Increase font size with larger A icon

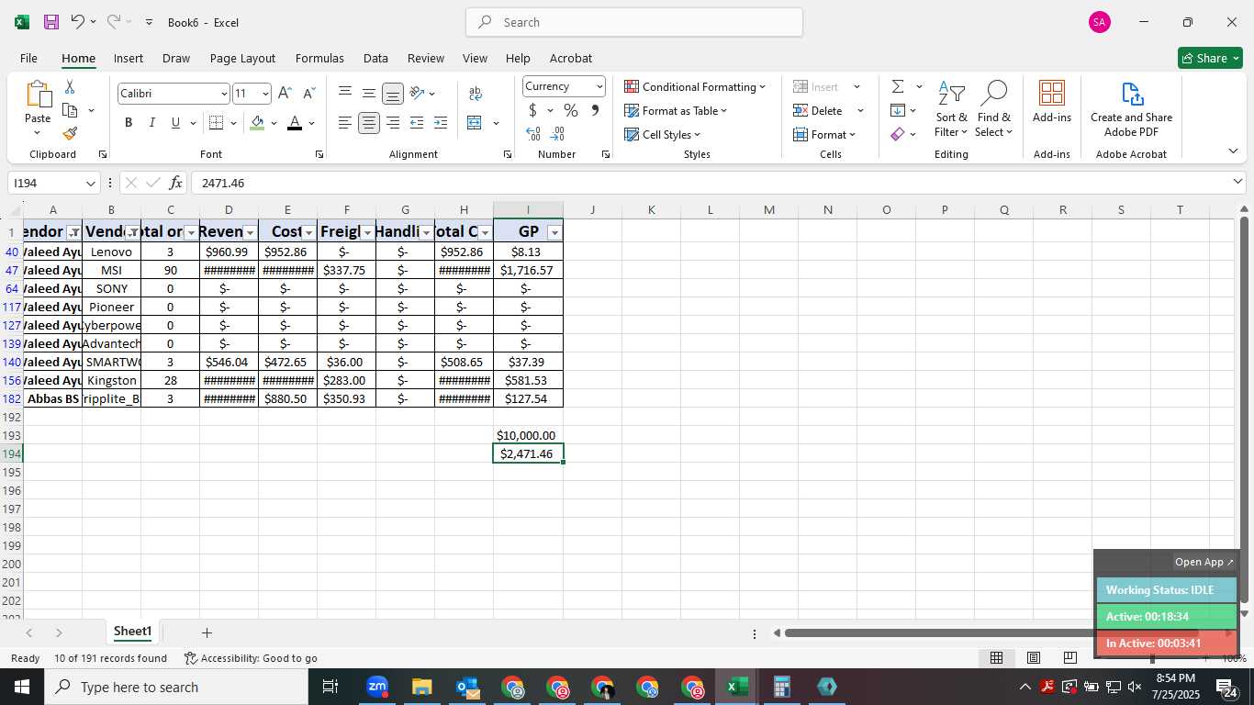285,94
